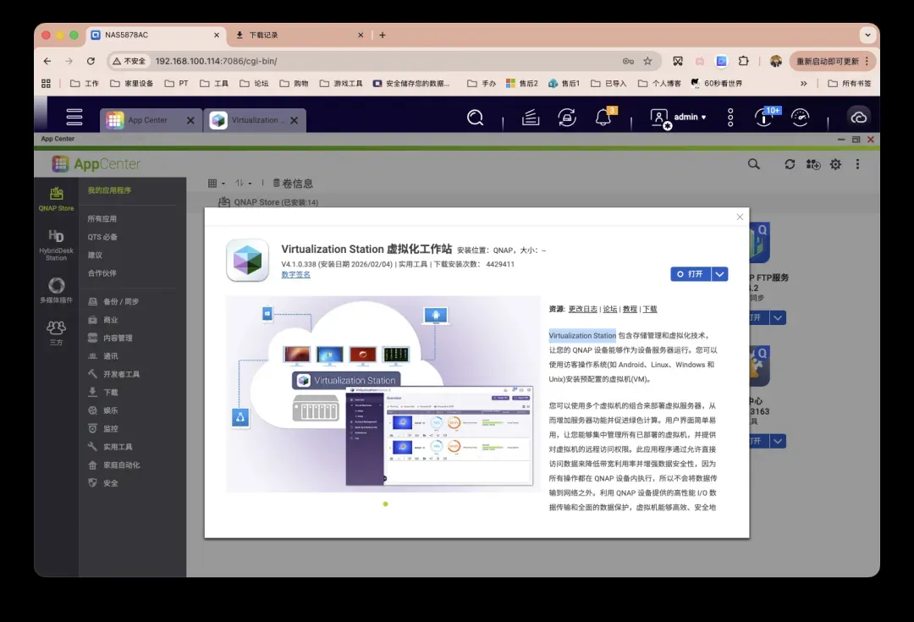The image size is (914, 622).
Task: Open the 数字签名 link
Action: coord(295,274)
